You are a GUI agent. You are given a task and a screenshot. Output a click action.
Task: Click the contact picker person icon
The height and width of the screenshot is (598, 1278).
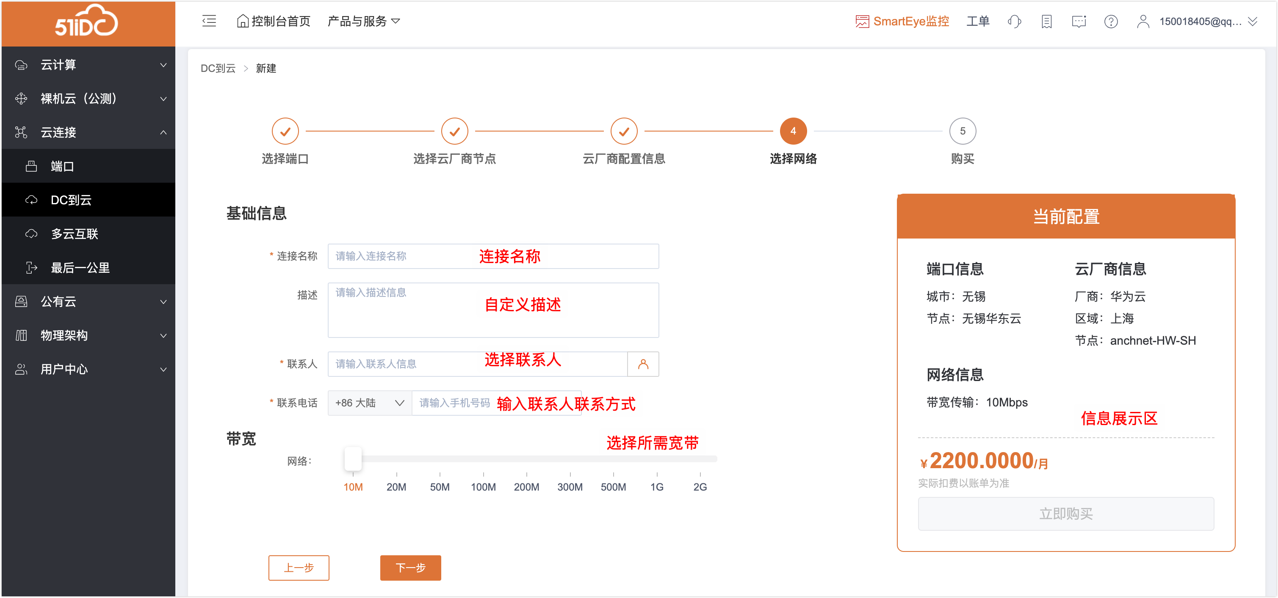click(643, 364)
